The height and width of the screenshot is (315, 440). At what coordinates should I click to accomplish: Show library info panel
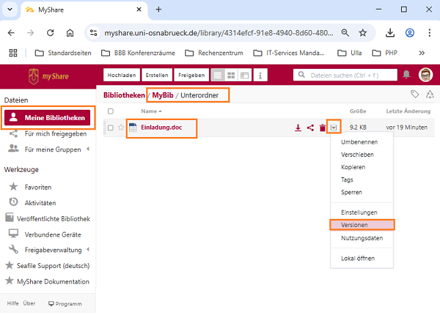coord(260,75)
